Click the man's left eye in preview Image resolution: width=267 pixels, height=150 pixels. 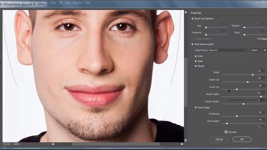point(122,27)
